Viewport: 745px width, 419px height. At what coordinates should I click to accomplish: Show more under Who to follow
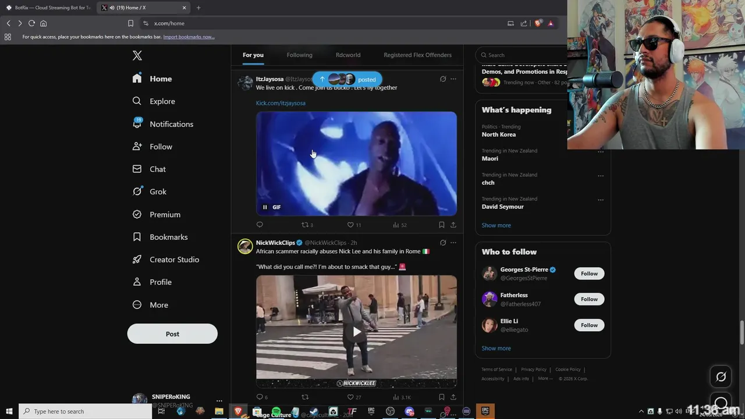pyautogui.click(x=496, y=348)
